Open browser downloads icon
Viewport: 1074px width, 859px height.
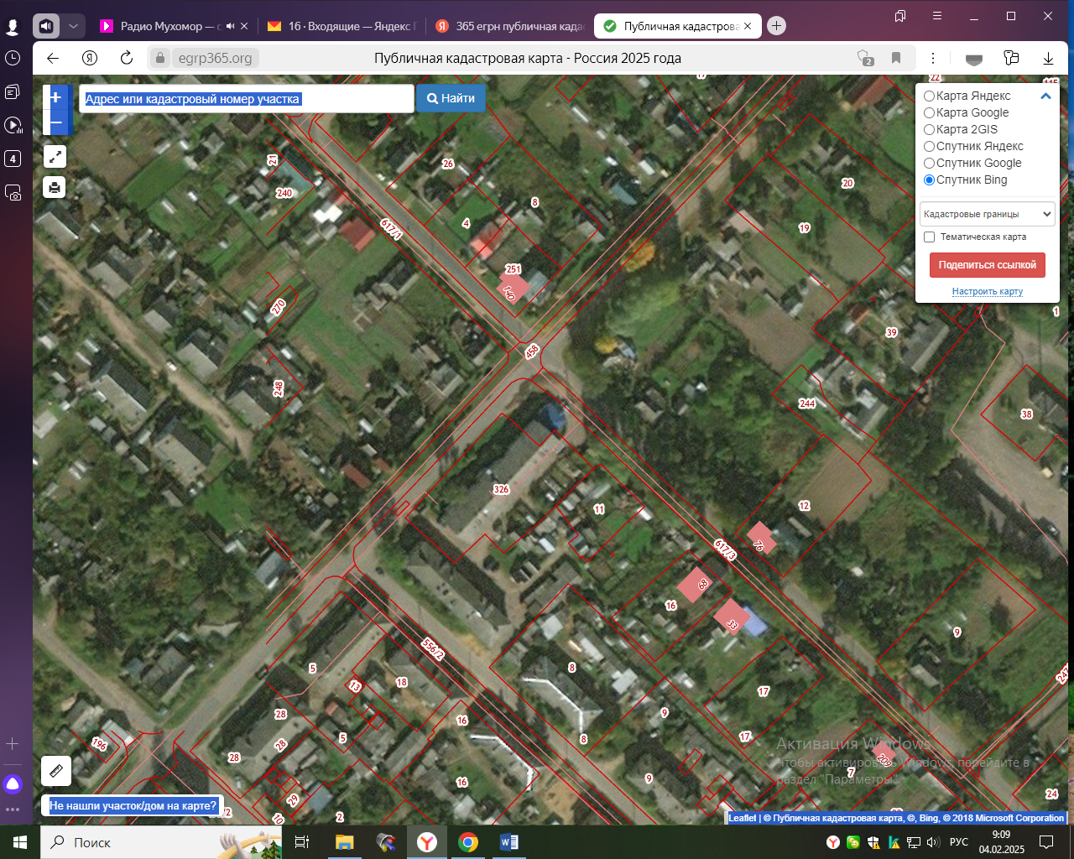coord(1048,58)
